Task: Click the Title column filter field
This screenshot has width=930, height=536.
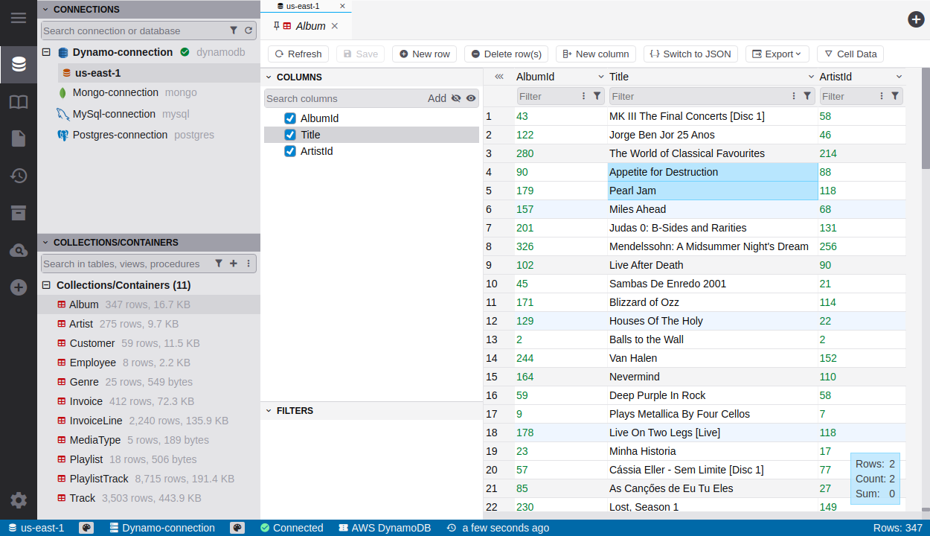Action: pyautogui.click(x=699, y=96)
